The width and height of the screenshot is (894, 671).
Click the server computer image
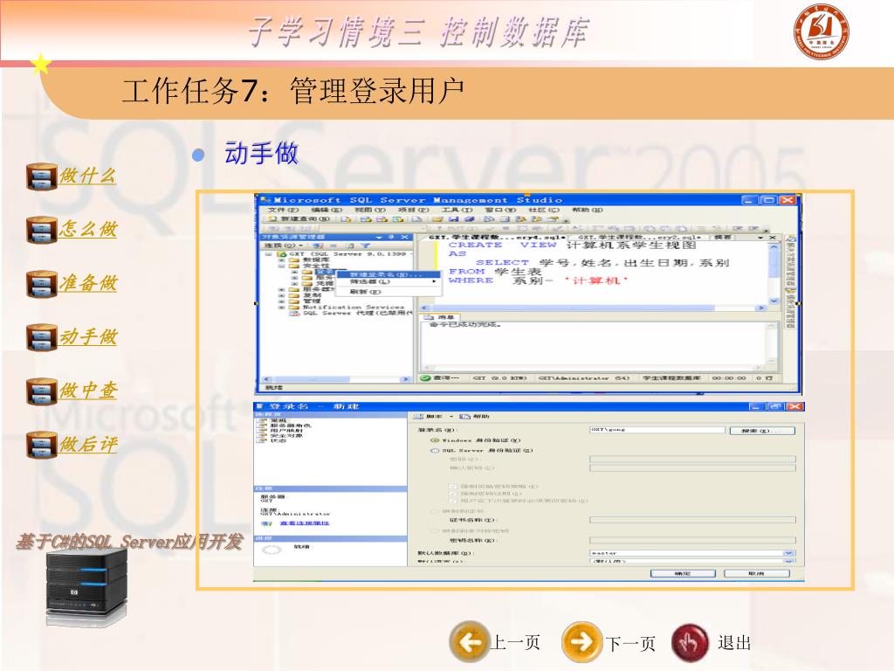click(86, 588)
